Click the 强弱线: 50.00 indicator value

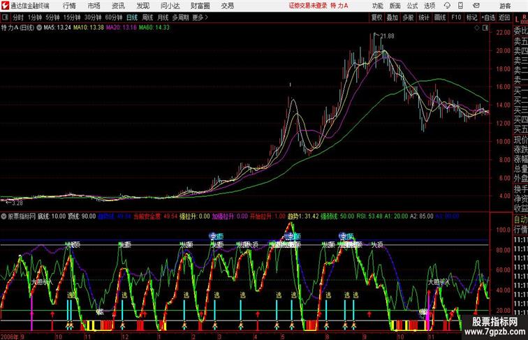(x=337, y=216)
